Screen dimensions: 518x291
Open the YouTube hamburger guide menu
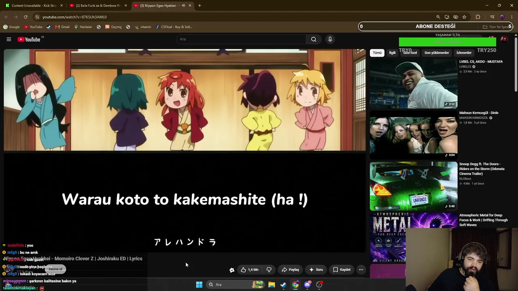[x=8, y=39]
